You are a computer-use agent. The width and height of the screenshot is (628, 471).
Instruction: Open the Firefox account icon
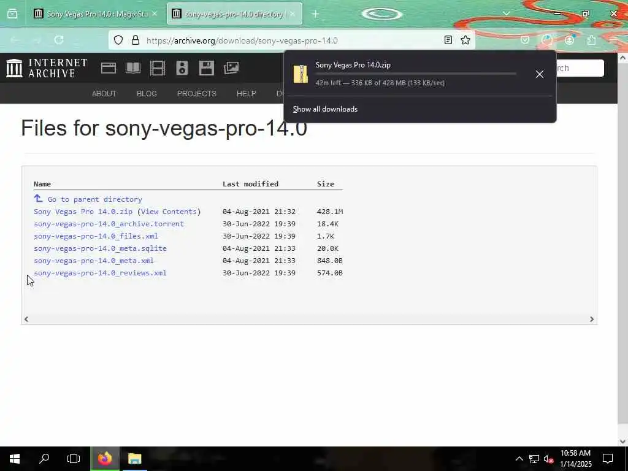[x=569, y=40]
